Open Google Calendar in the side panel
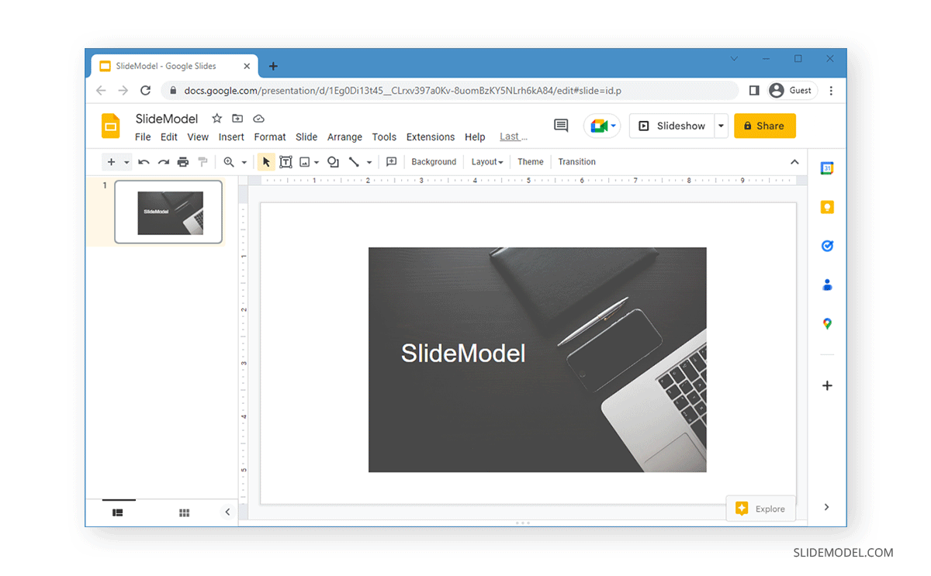 coord(826,167)
